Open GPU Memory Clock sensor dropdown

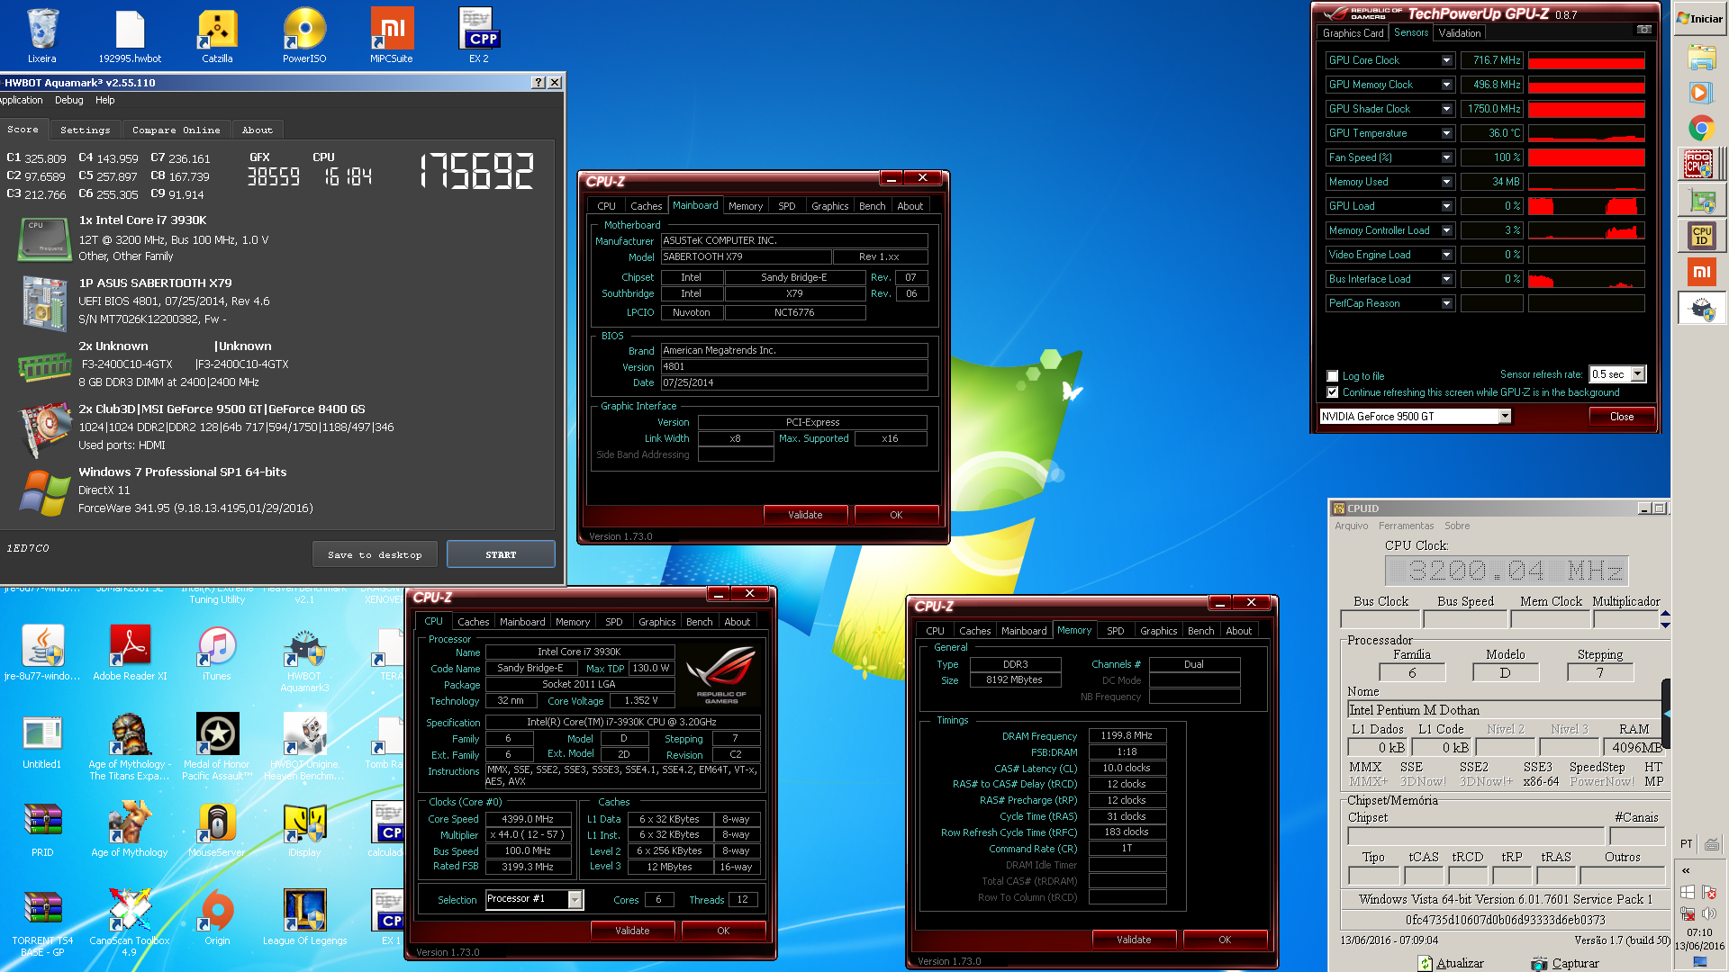(x=1446, y=85)
